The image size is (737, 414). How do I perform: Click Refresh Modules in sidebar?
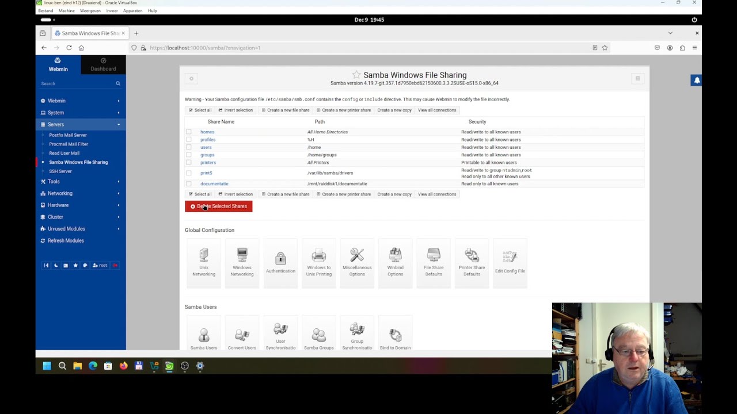click(66, 240)
